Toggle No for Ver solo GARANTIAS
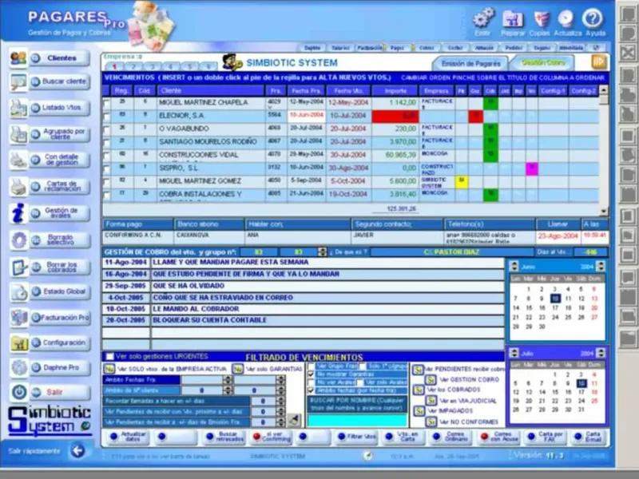Screen dimensions: 639x479 (x=238, y=369)
